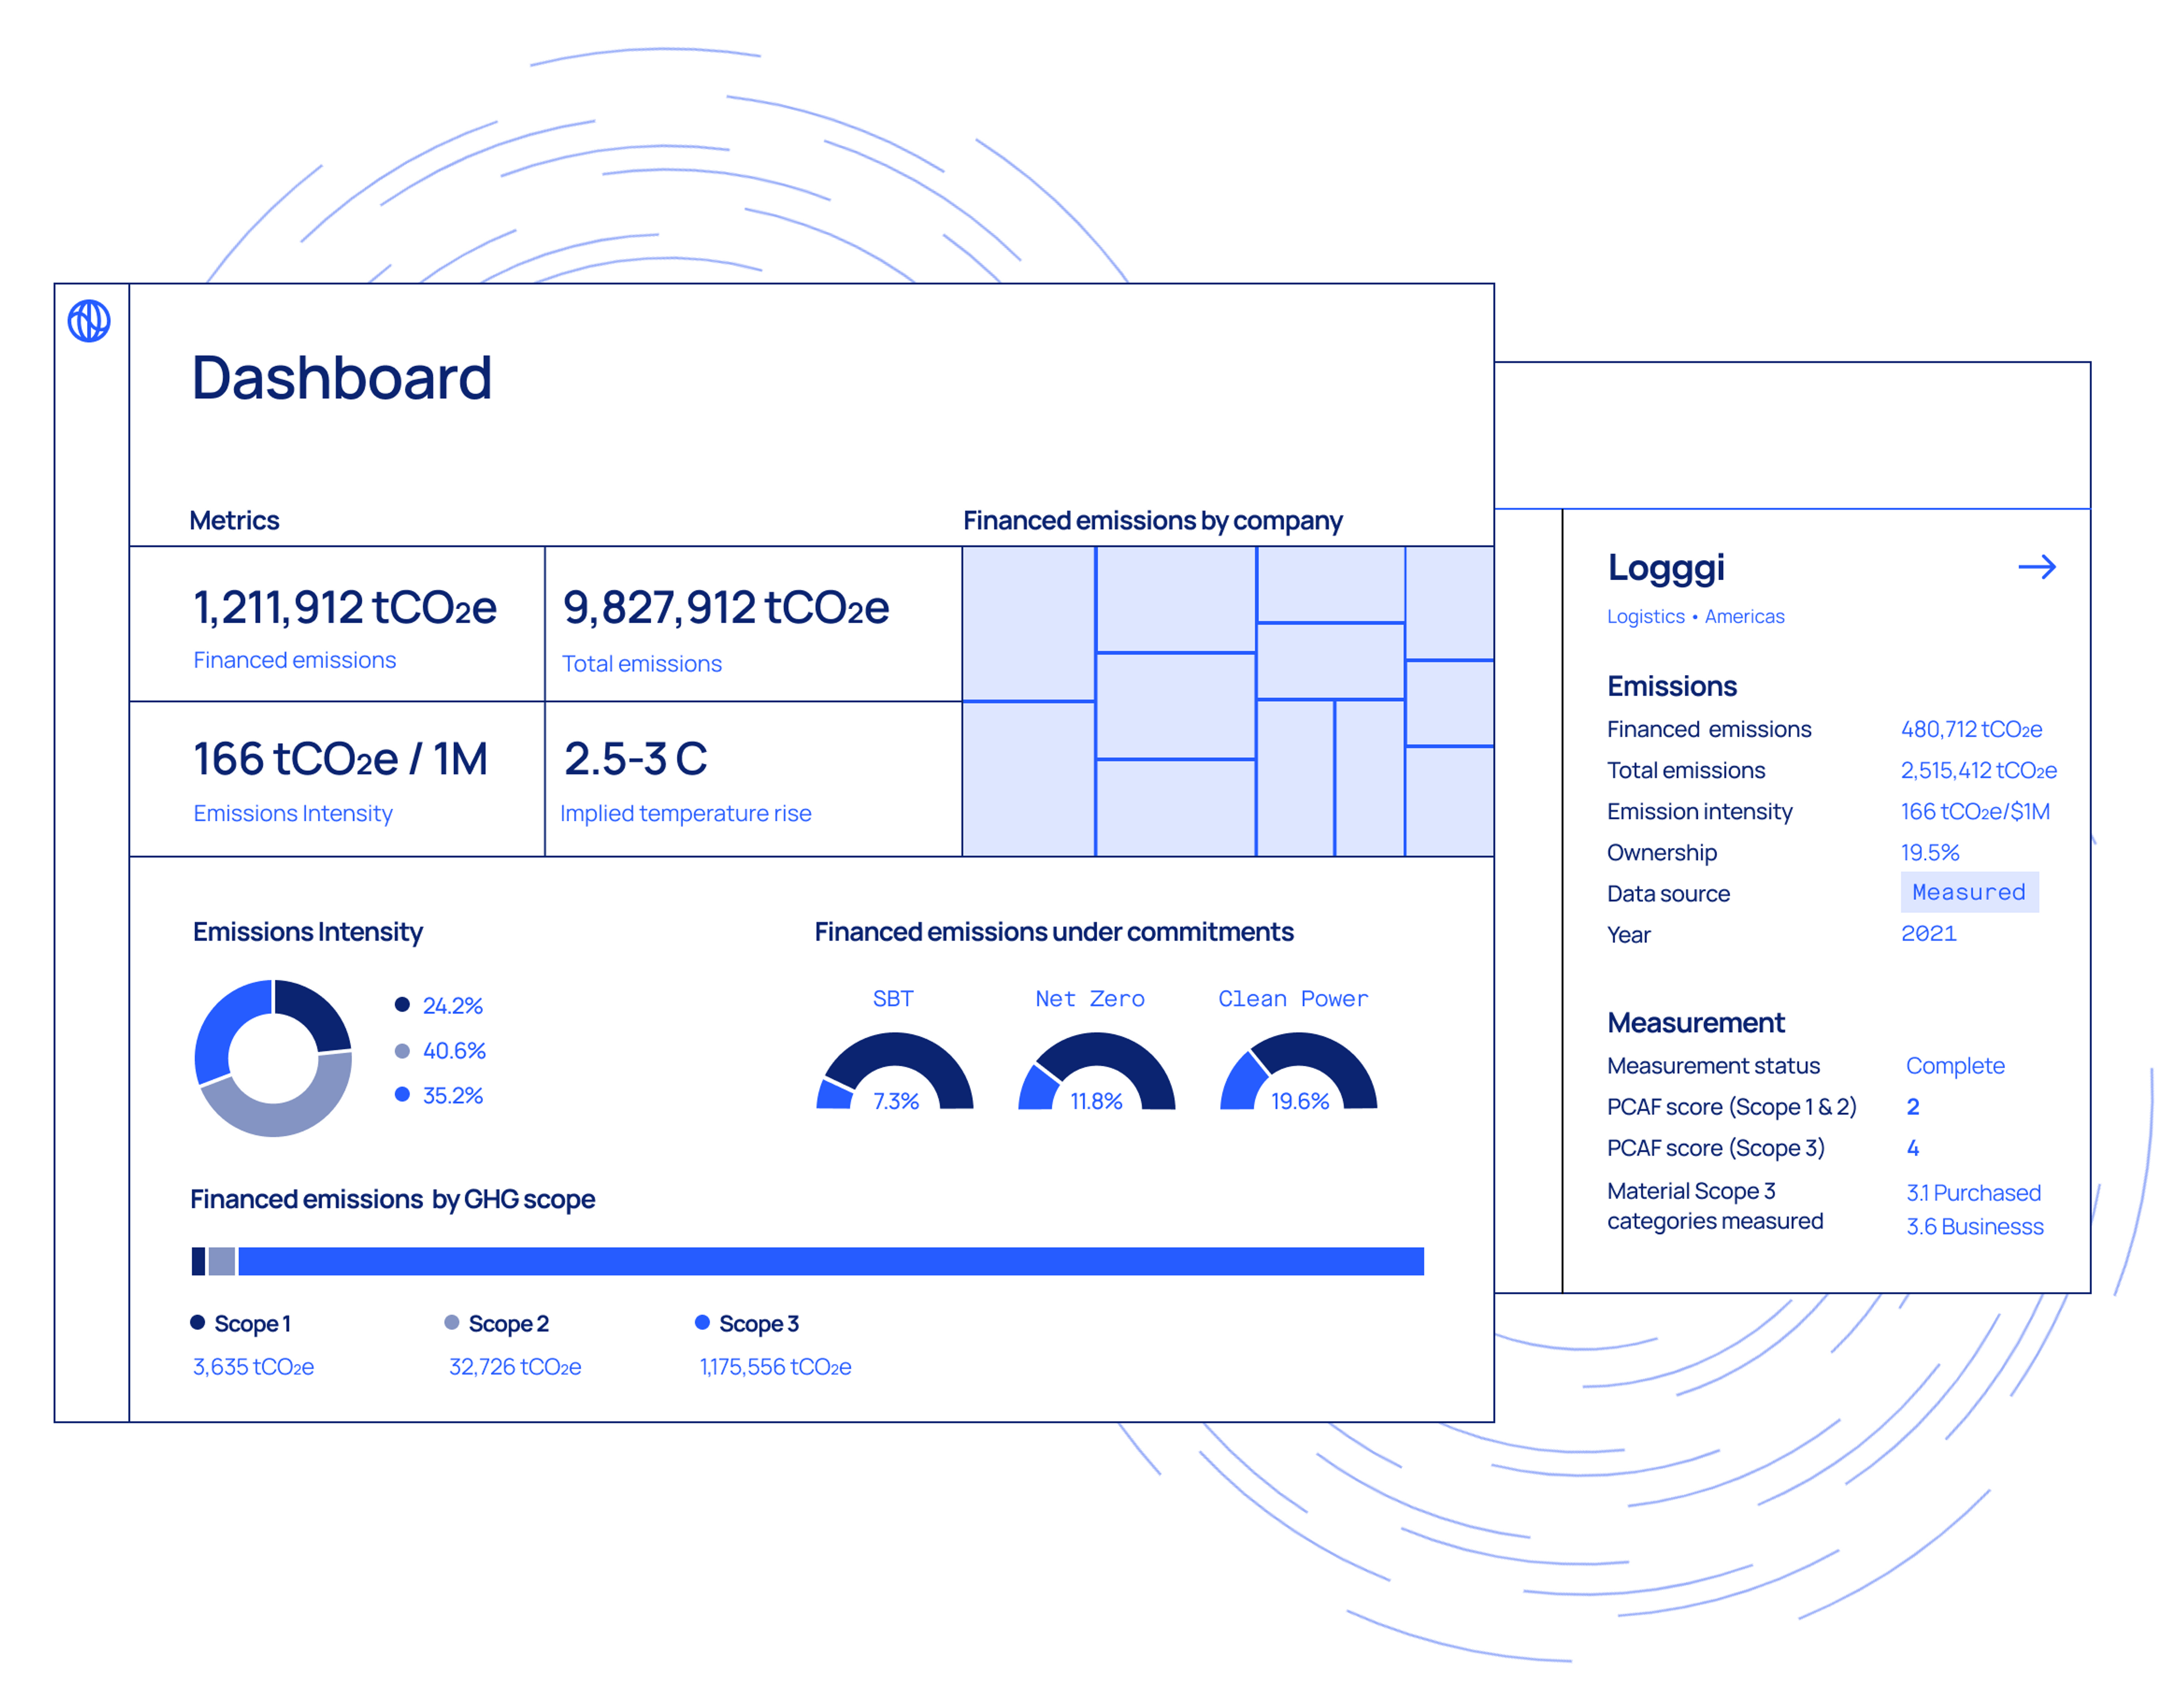Click the Scope 2 gray bar segment

click(222, 1261)
